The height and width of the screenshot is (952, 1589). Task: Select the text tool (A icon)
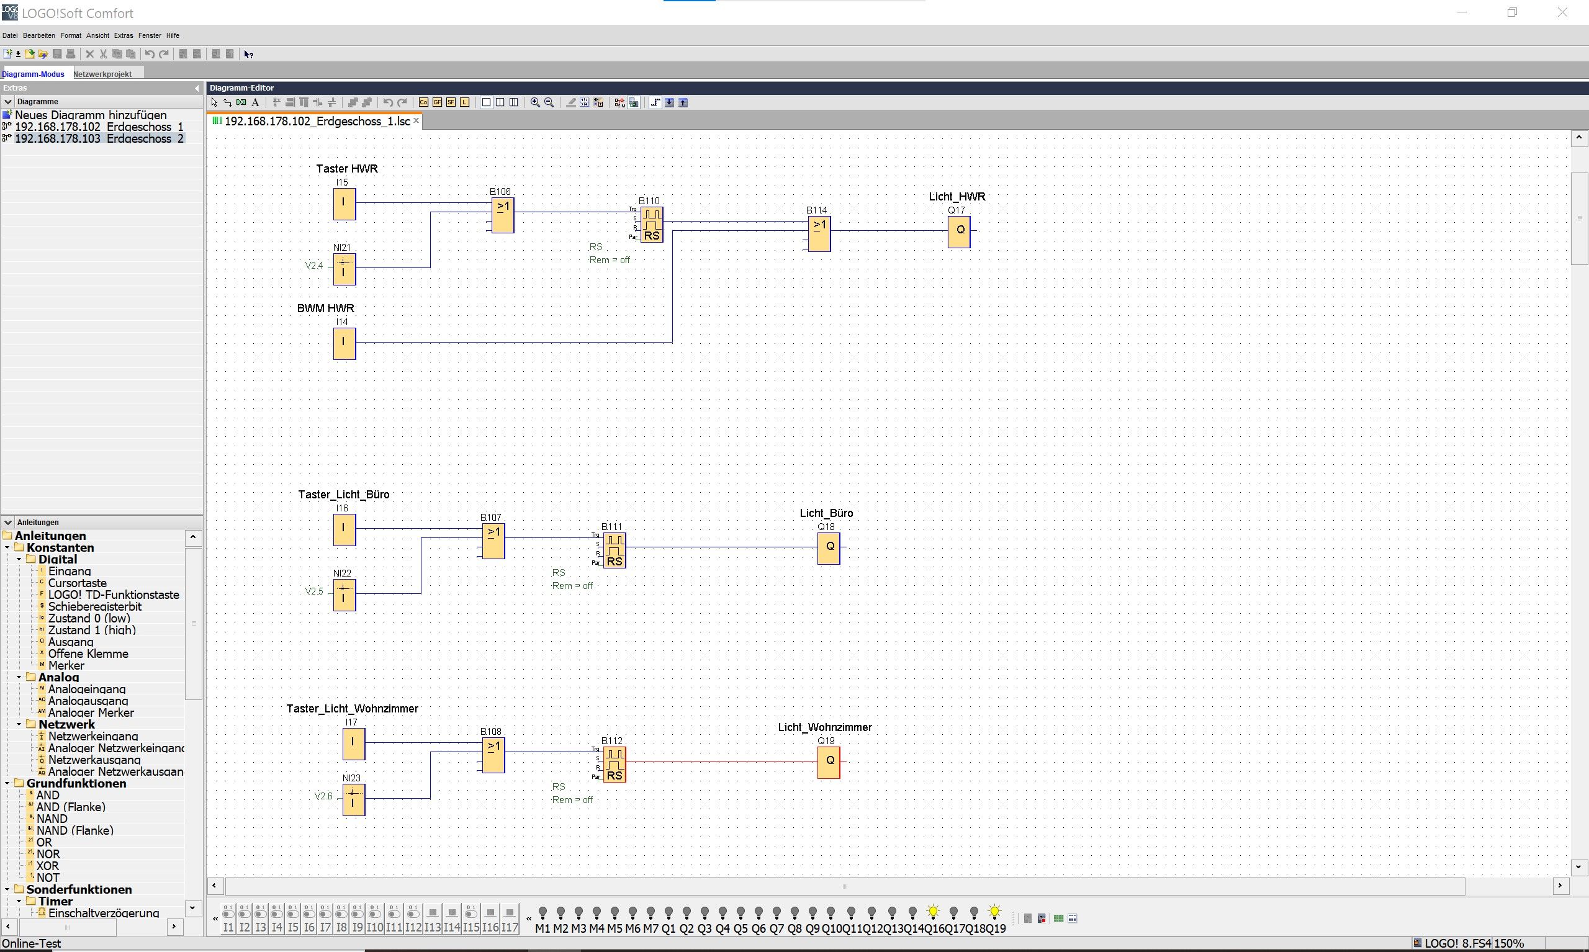pyautogui.click(x=255, y=102)
